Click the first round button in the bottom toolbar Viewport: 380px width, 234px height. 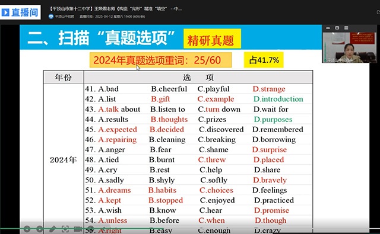click(x=27, y=229)
